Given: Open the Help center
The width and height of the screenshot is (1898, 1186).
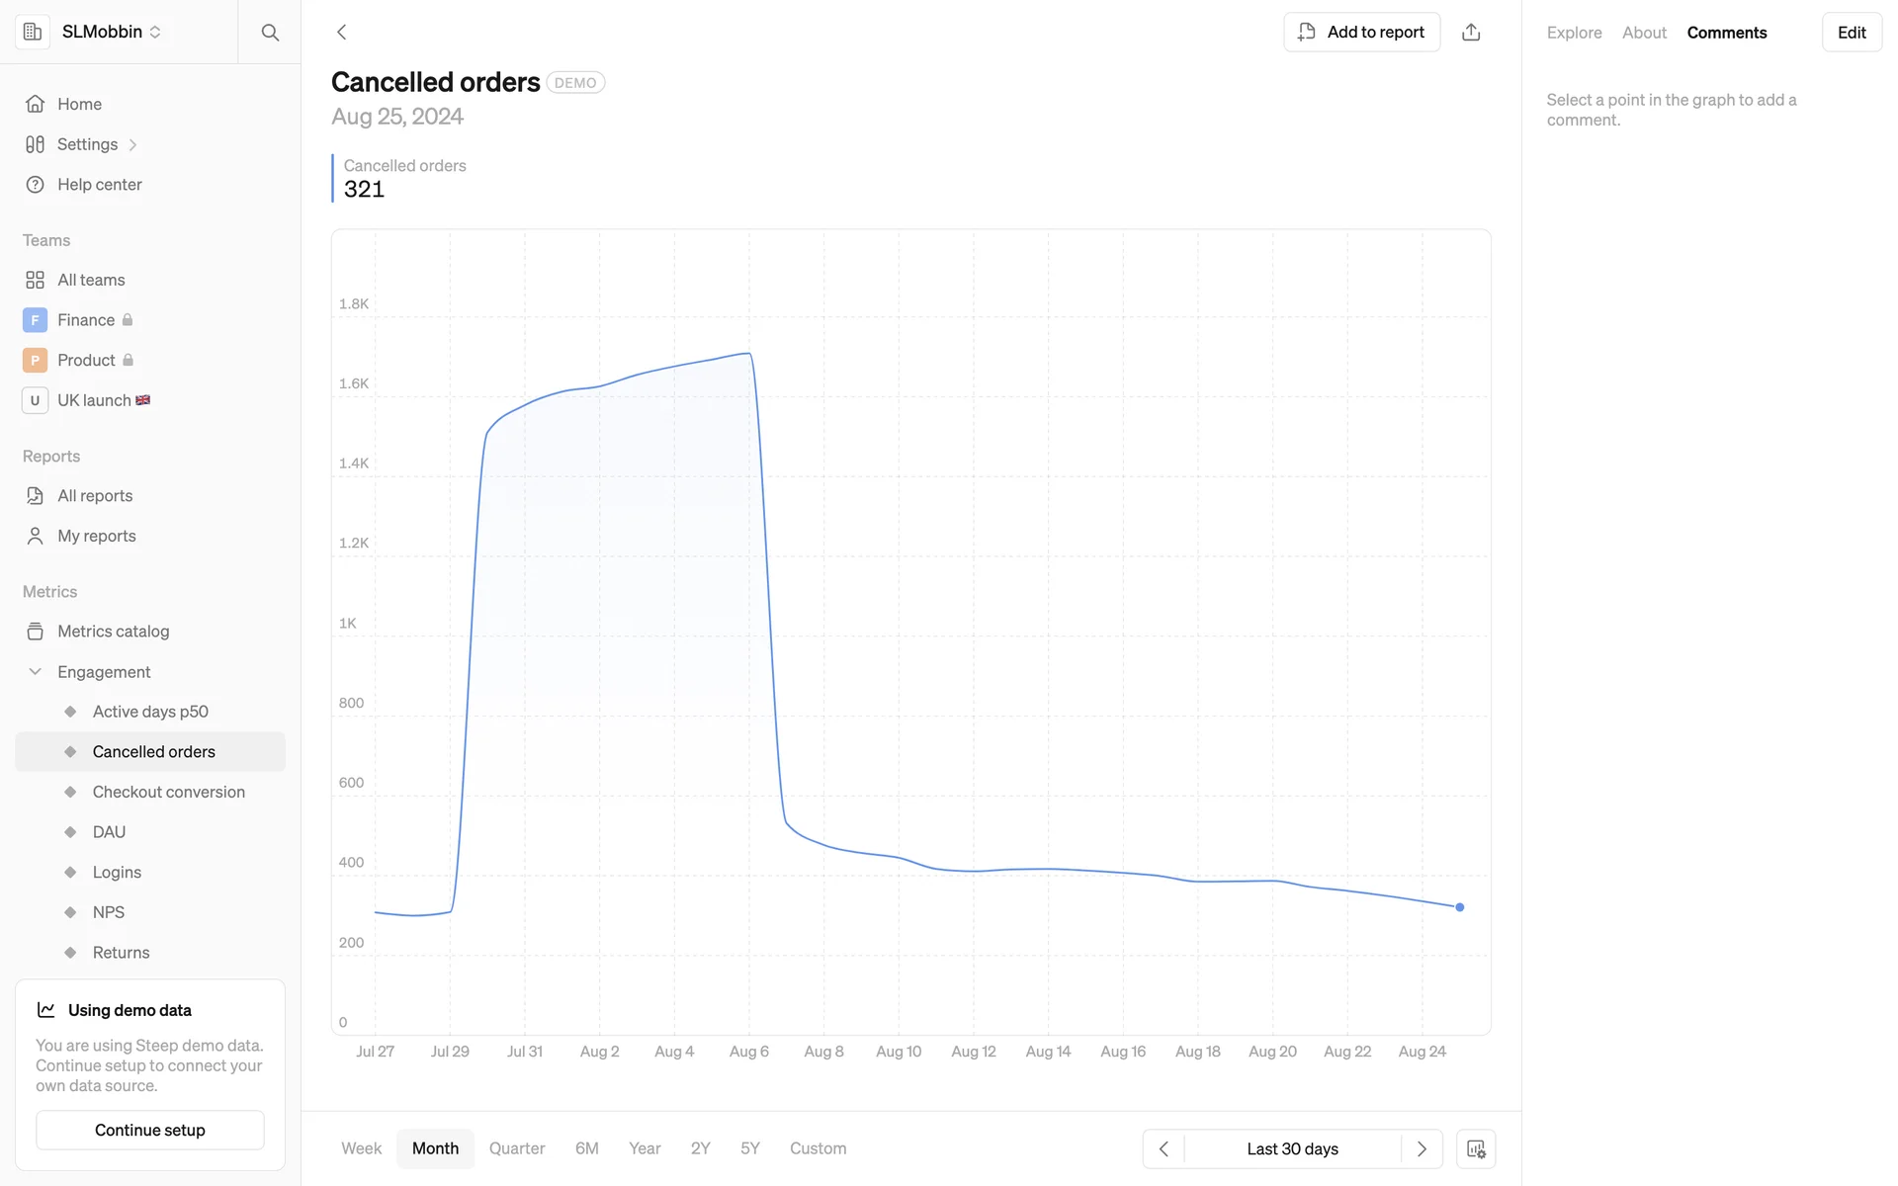Looking at the screenshot, I should point(99,185).
